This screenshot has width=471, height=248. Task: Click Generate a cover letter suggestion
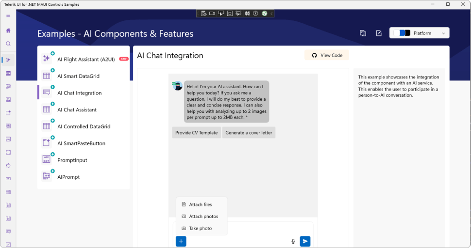coord(249,133)
